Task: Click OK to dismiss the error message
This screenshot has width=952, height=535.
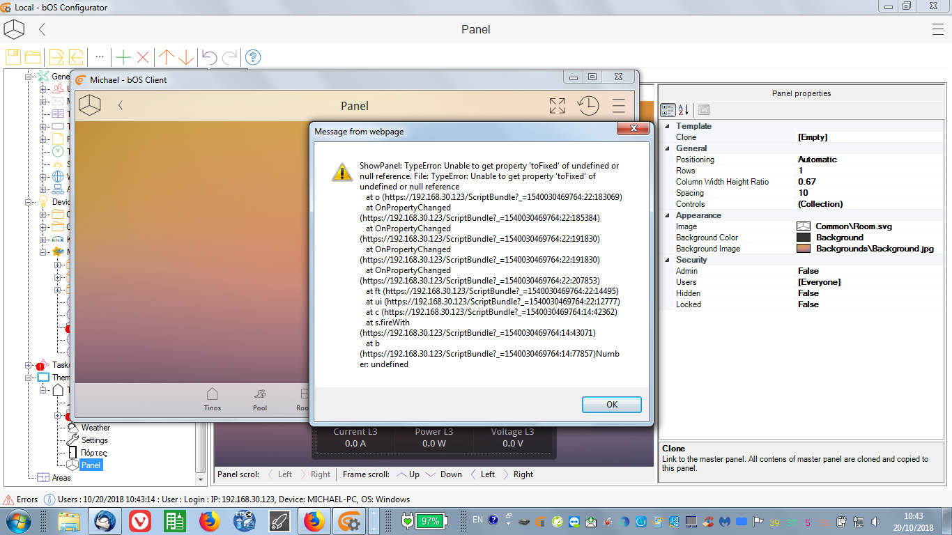Action: coord(611,405)
